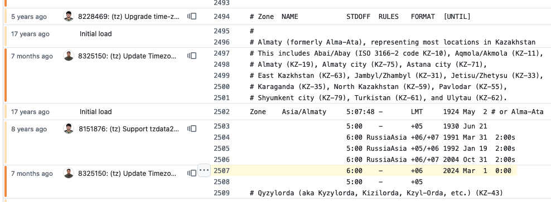This screenshot has width=551, height=202.
Task: Click '7 months ago' beside line 2497
Action: pyautogui.click(x=32, y=56)
